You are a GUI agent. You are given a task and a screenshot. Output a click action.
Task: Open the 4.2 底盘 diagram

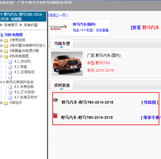point(21,67)
